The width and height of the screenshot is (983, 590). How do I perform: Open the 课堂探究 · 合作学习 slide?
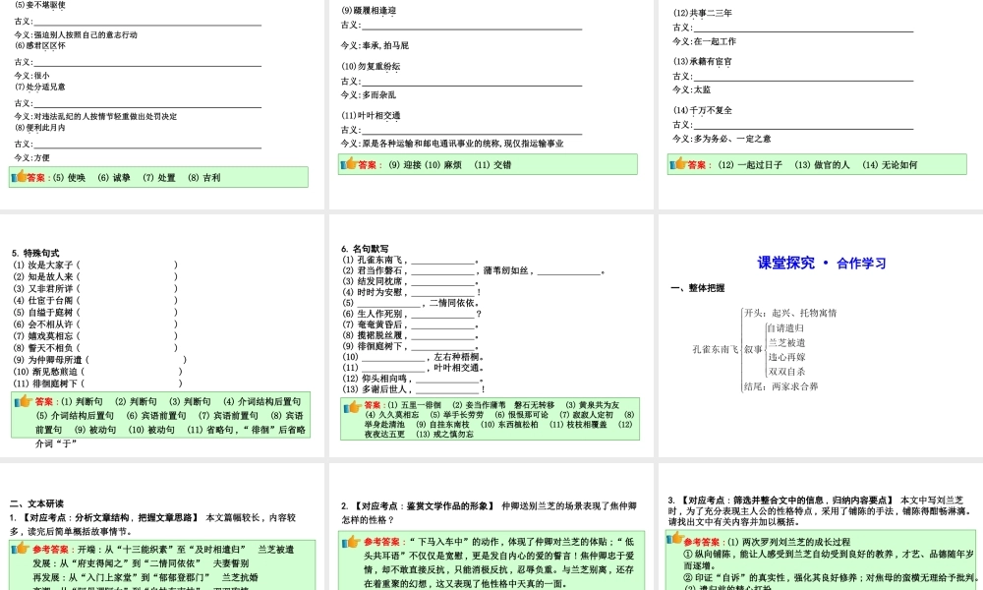click(x=821, y=335)
